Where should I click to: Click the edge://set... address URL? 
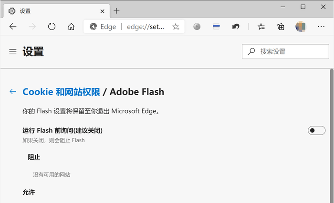(x=146, y=27)
